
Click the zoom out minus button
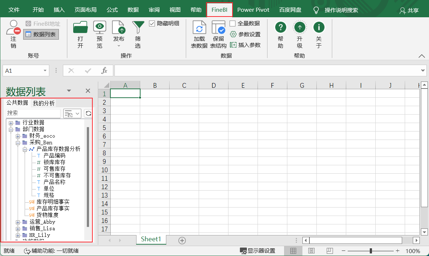tap(344, 251)
